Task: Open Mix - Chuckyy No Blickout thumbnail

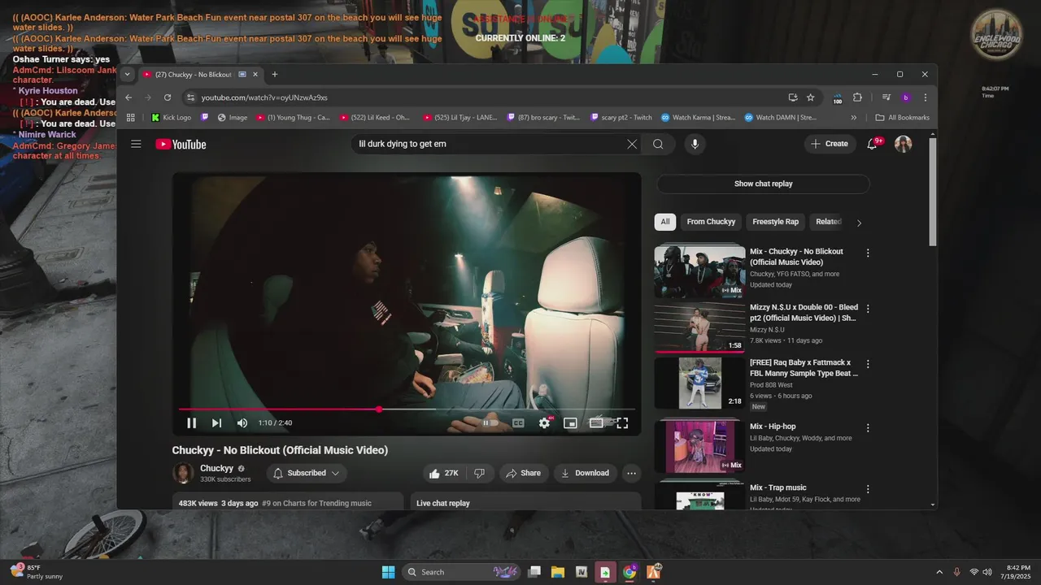Action: pyautogui.click(x=699, y=271)
